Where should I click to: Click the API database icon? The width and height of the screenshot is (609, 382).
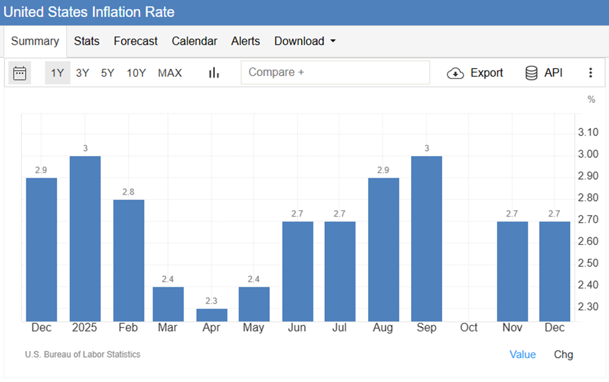pos(532,73)
